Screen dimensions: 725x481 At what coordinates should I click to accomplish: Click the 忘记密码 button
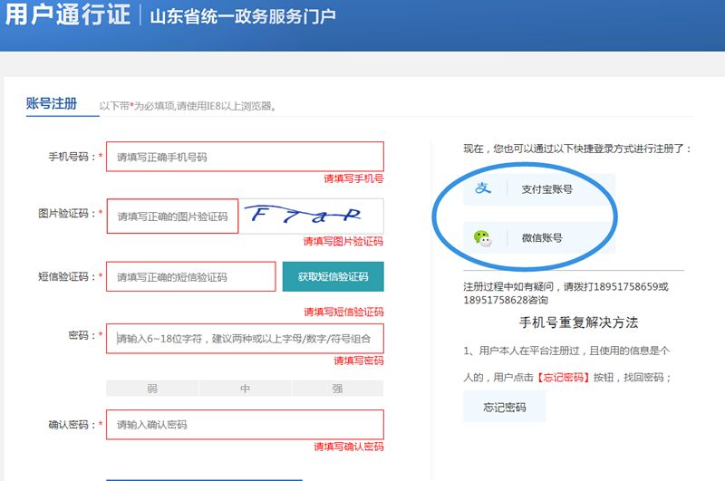coord(505,407)
